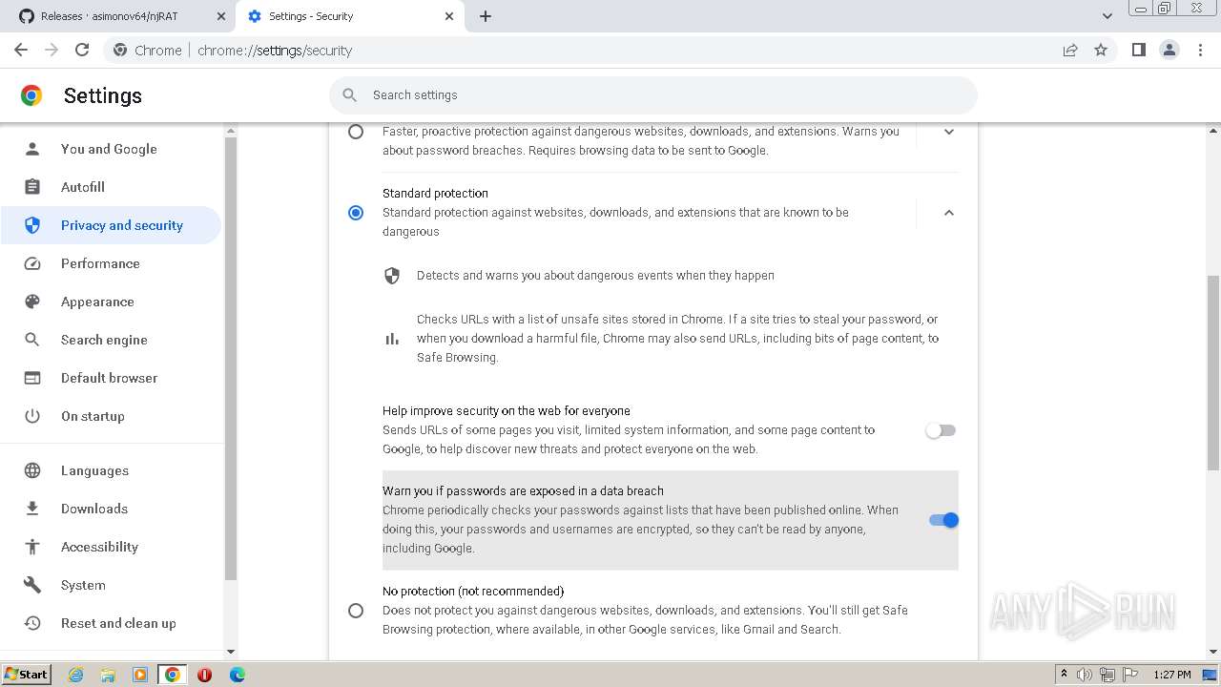Image resolution: width=1221 pixels, height=687 pixels.
Task: Share this page using the address bar icon
Action: (x=1070, y=50)
